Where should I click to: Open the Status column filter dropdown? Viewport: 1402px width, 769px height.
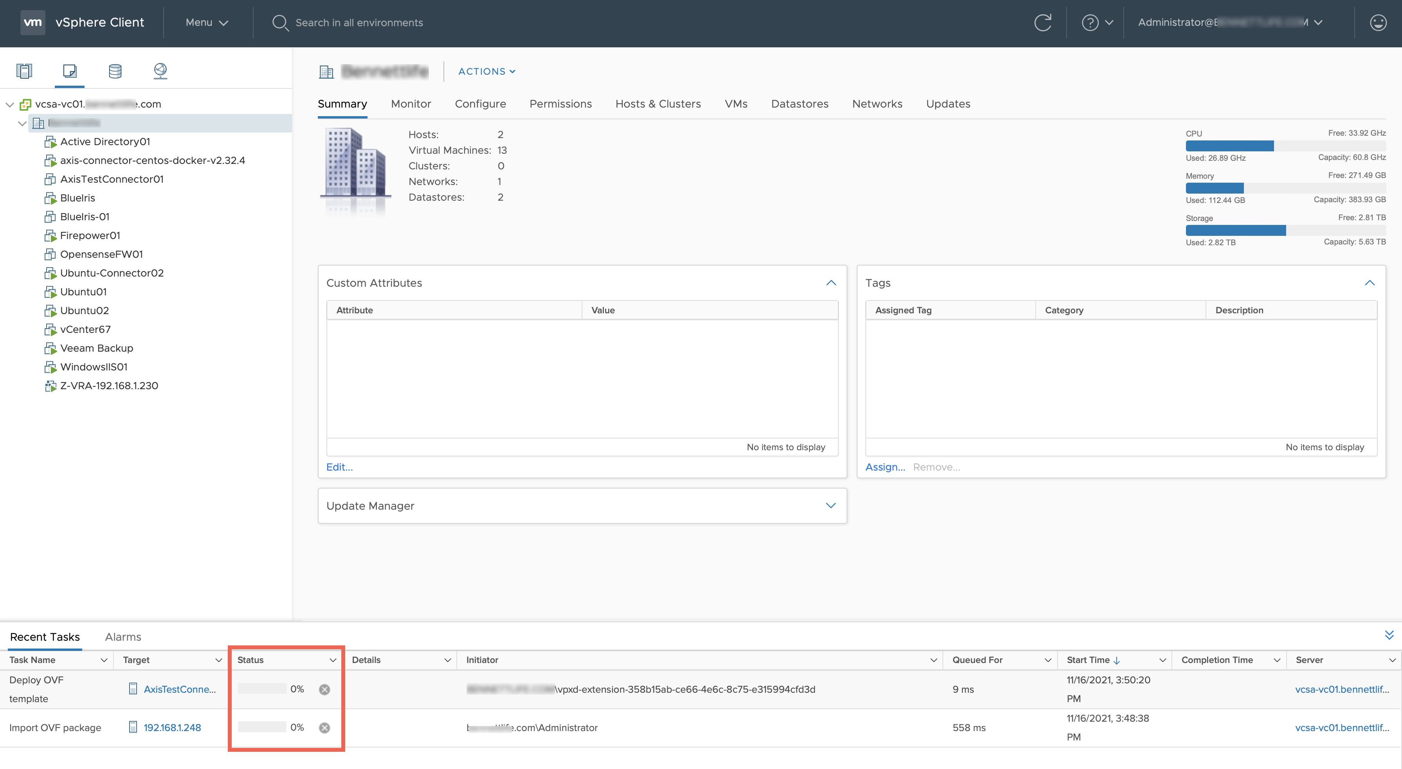point(333,660)
